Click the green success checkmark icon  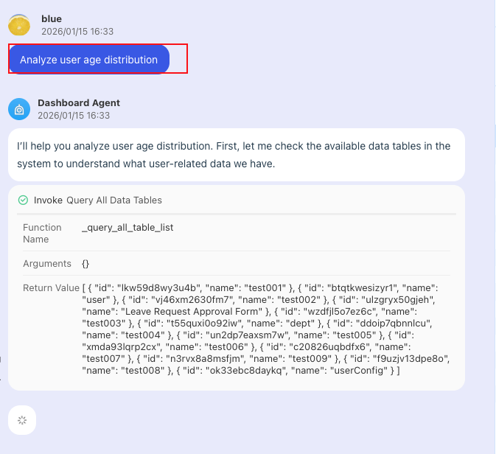tap(23, 200)
